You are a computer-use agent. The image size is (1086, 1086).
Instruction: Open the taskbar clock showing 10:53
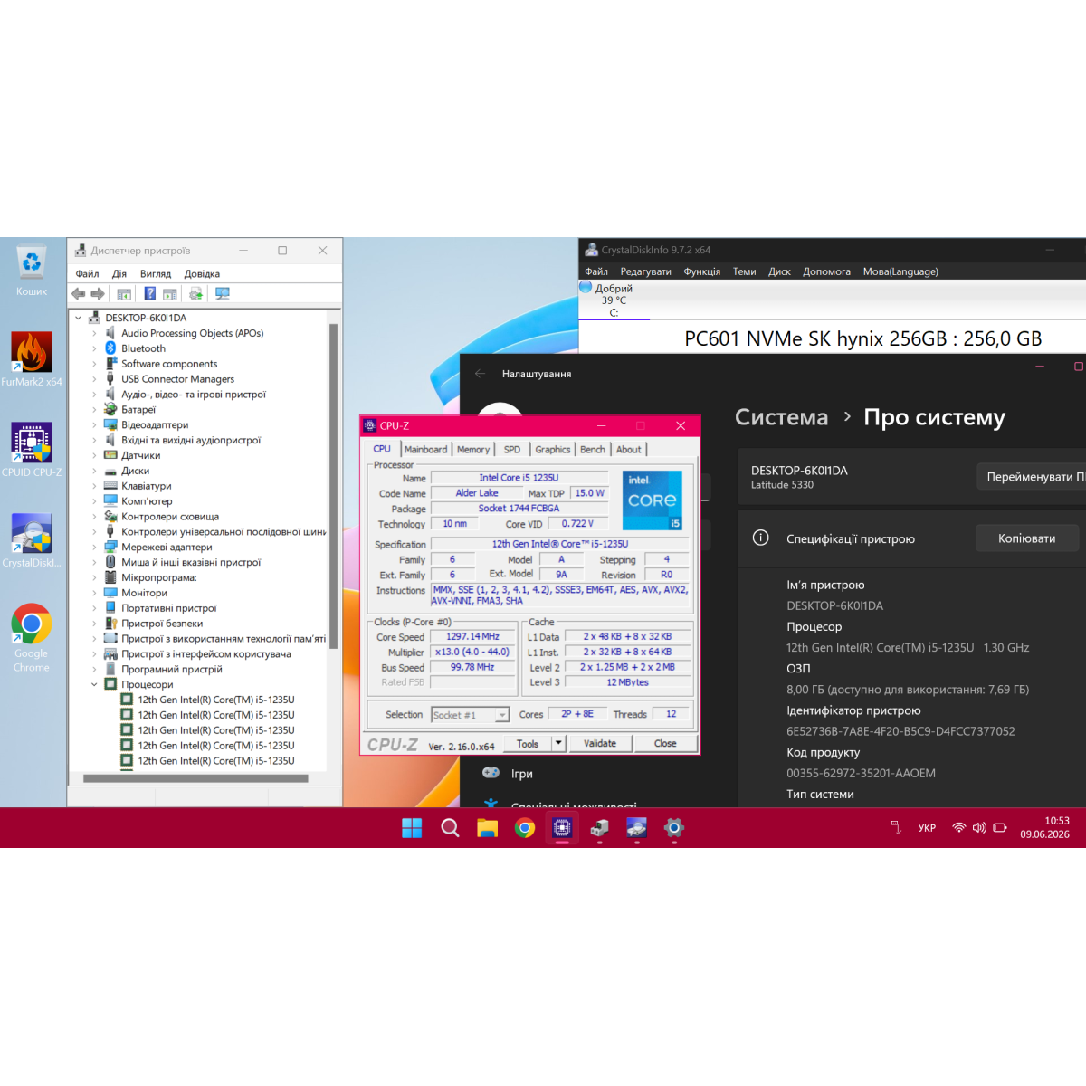(1045, 828)
